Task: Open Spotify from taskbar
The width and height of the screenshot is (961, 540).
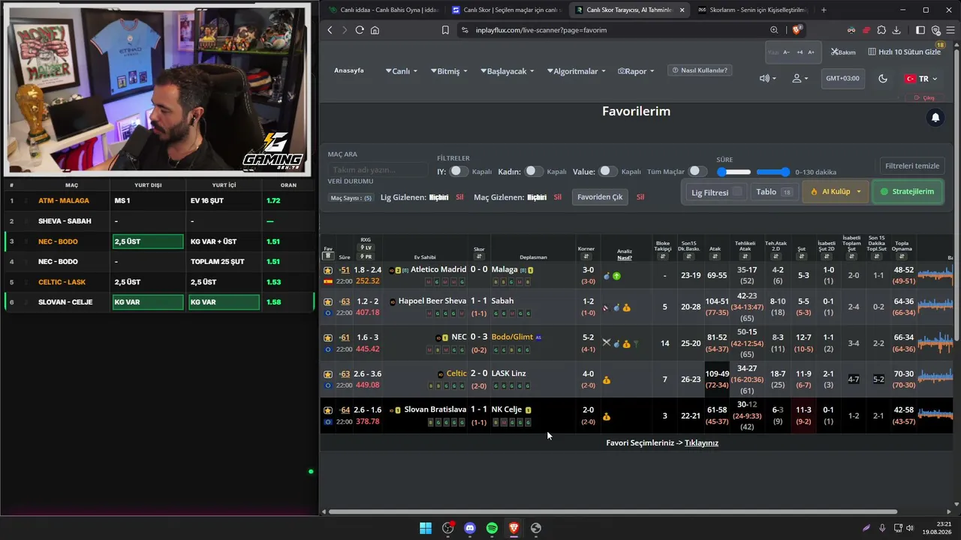Action: coord(492,528)
